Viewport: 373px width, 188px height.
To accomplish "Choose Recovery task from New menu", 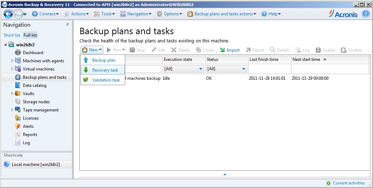I will coord(103,70).
